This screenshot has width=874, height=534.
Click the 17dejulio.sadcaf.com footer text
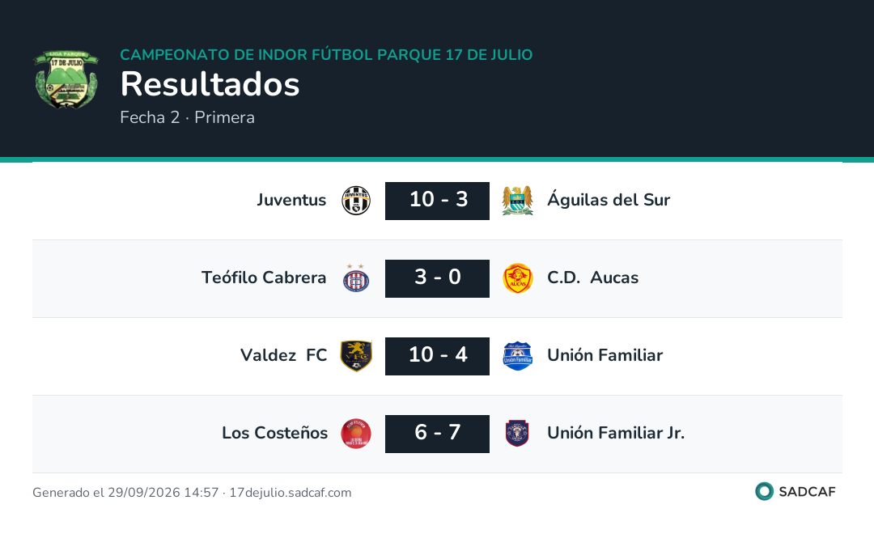[x=291, y=493]
